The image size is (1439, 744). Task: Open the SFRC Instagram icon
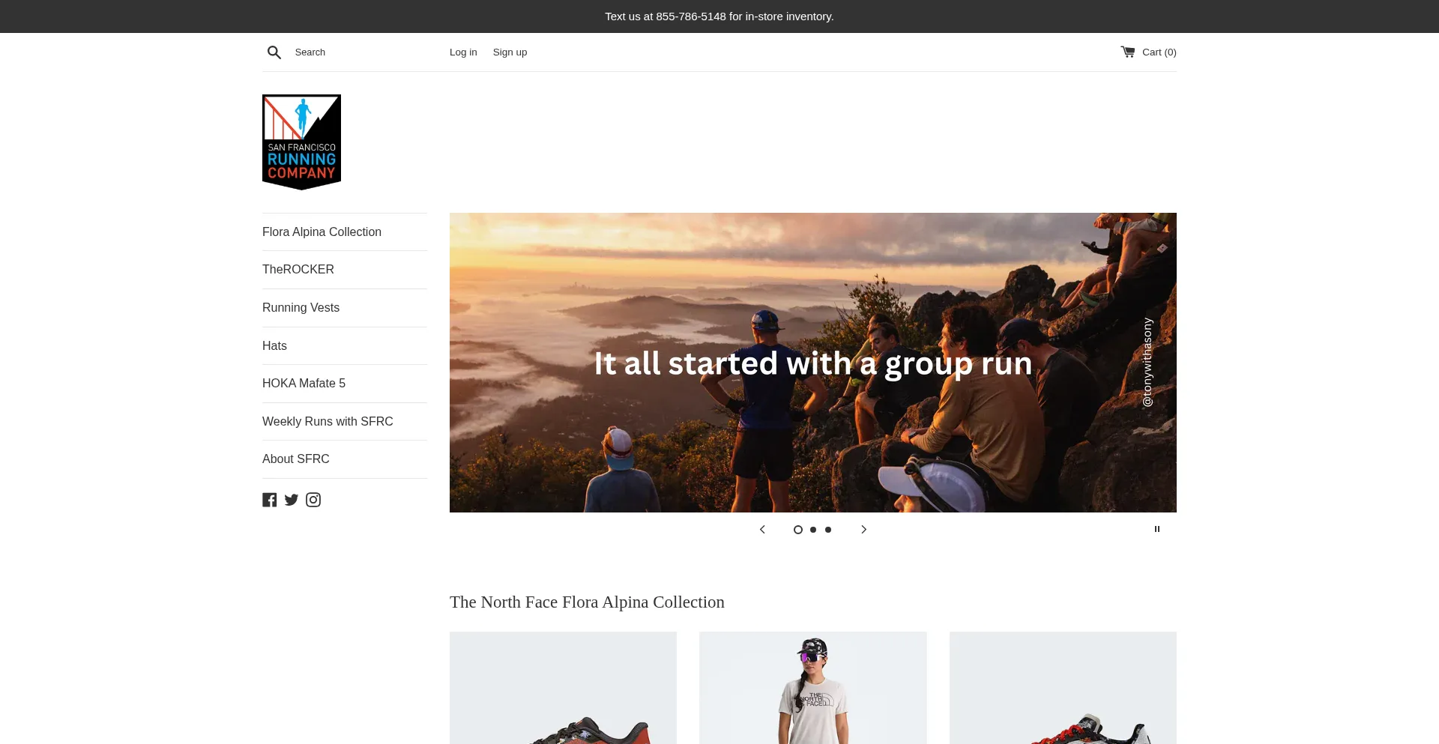coord(313,500)
